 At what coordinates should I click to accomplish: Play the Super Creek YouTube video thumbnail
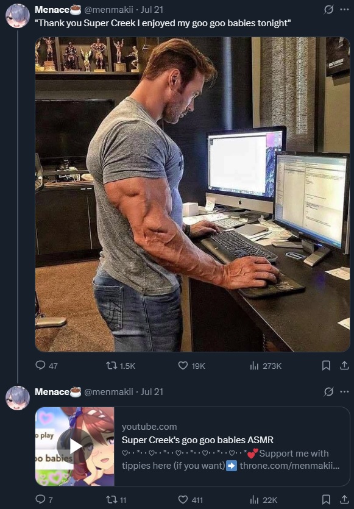click(x=75, y=446)
